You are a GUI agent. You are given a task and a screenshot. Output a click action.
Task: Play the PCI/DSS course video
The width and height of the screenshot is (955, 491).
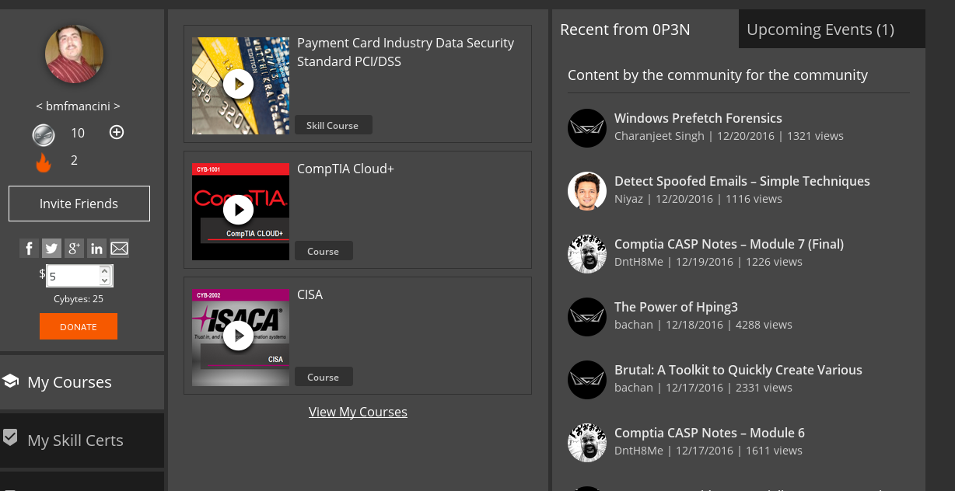pyautogui.click(x=238, y=84)
